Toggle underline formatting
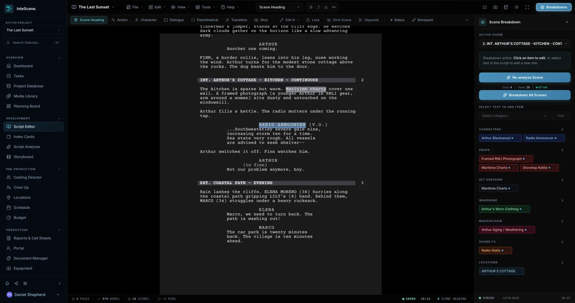 (x=326, y=7)
